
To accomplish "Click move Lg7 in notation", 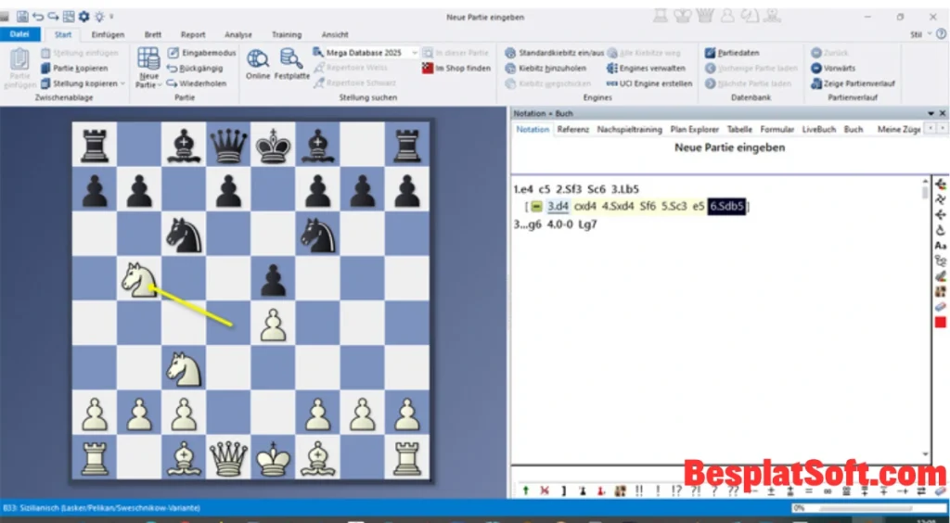I will pyautogui.click(x=587, y=224).
